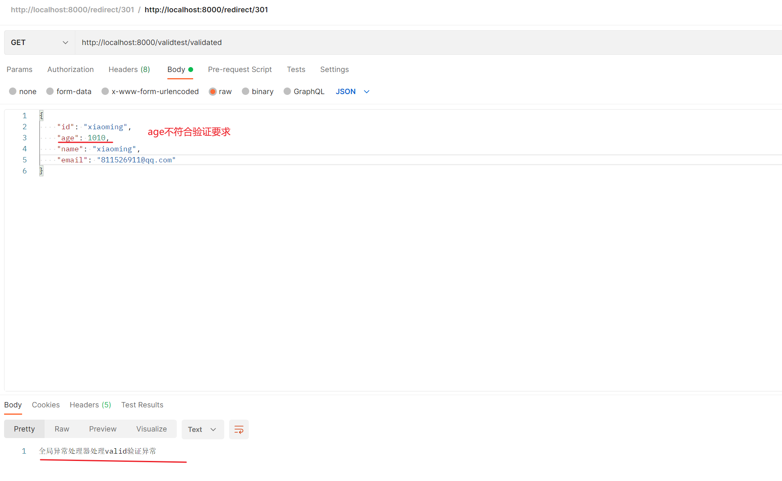Viewport: 782px width, 481px height.
Task: Select the request Body tab
Action: (x=180, y=70)
